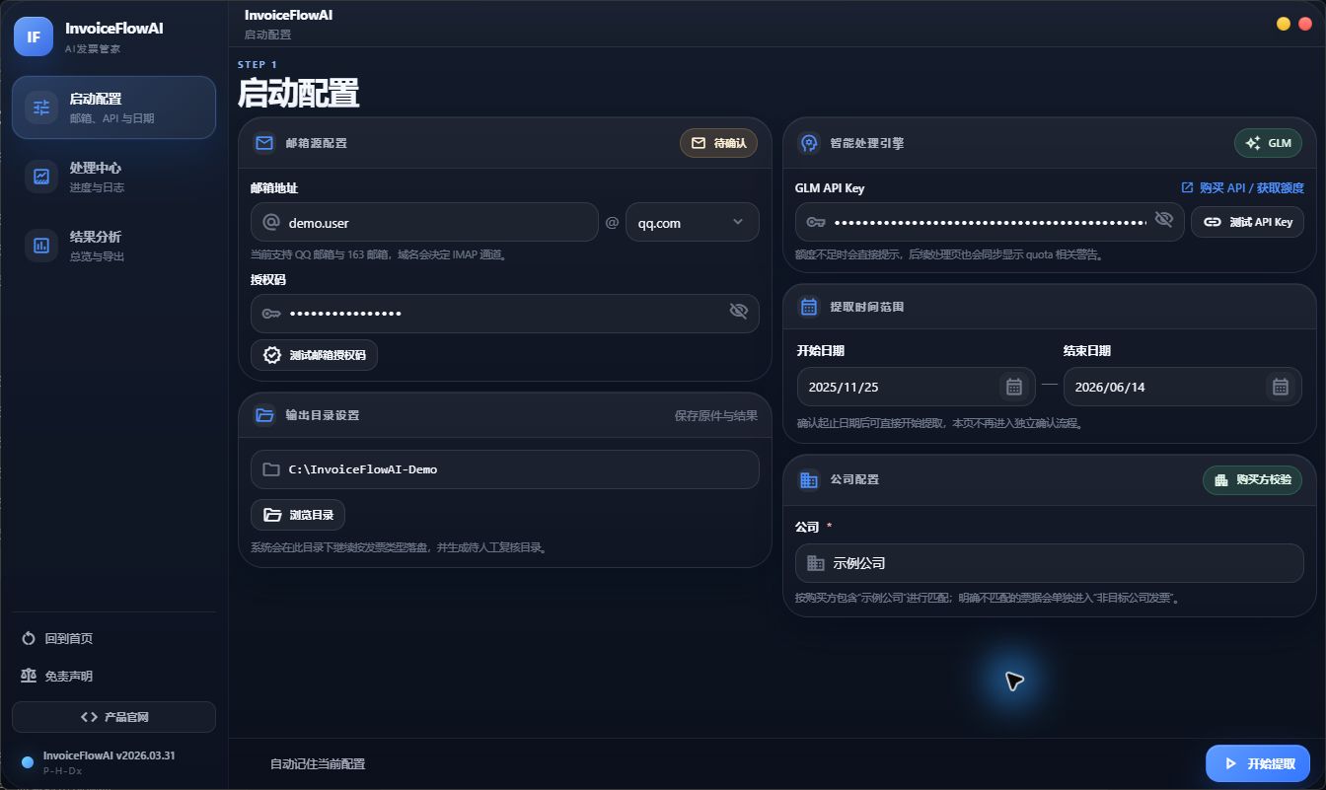Viewport: 1326px width, 790px height.
Task: Open the 产品官网 button
Action: [113, 717]
